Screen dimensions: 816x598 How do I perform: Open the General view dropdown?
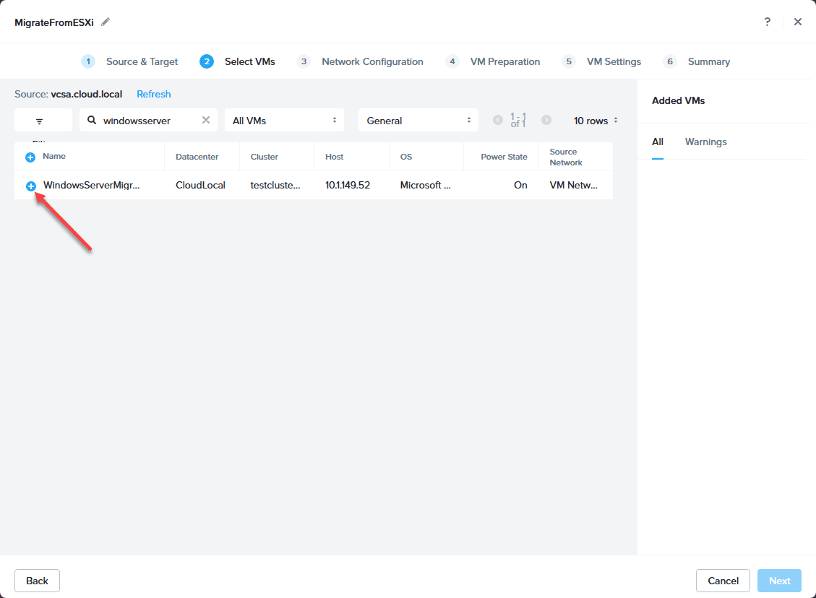[x=418, y=120]
